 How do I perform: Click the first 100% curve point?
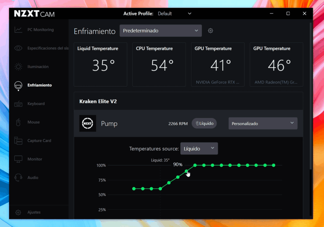(x=195, y=165)
